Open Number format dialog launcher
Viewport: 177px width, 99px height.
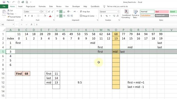(119, 20)
